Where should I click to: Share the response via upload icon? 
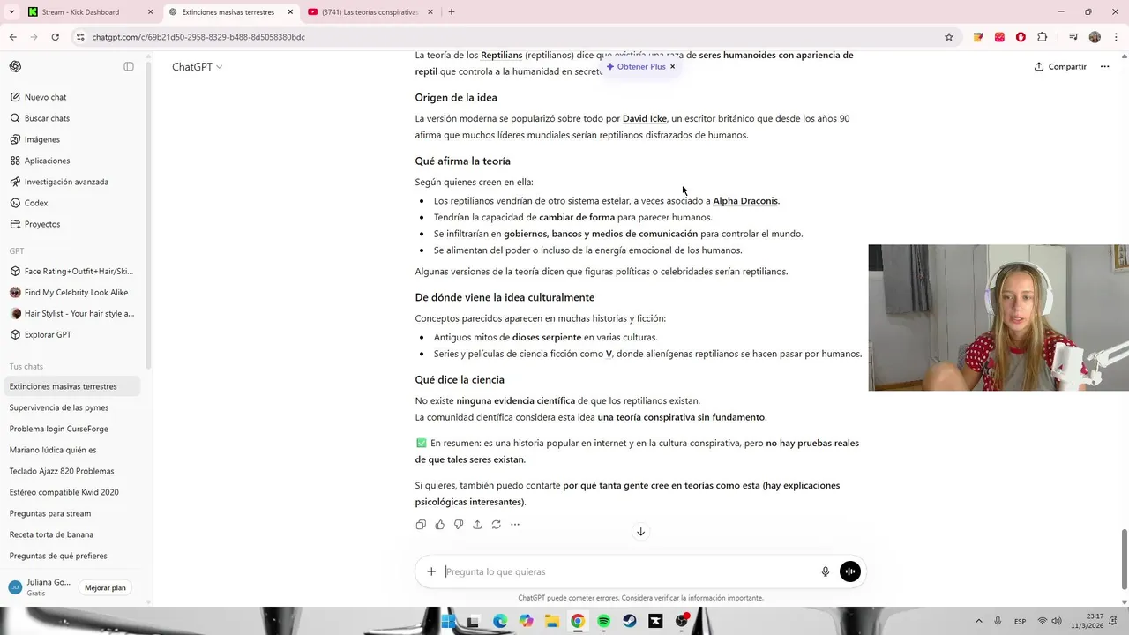click(477, 525)
